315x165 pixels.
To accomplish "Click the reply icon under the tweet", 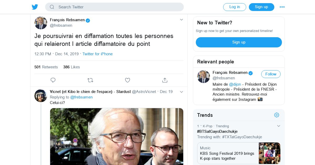I will point(53,80).
